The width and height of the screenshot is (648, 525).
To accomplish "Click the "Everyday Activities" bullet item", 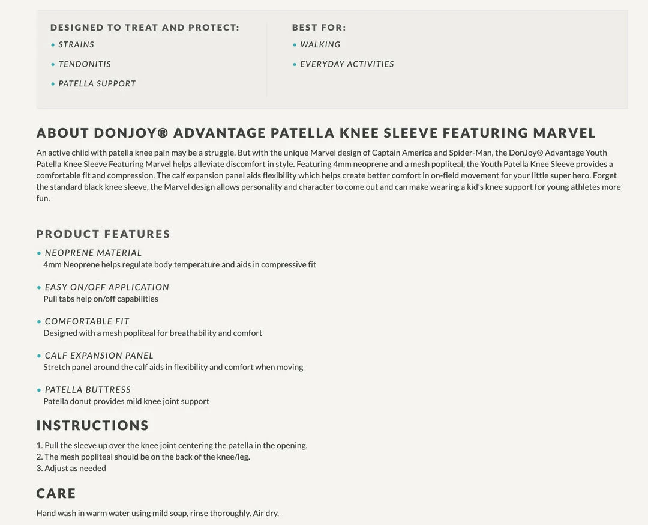I will click(x=347, y=64).
